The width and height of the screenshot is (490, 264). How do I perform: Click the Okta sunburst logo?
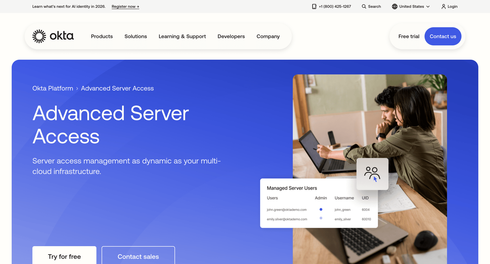(39, 36)
